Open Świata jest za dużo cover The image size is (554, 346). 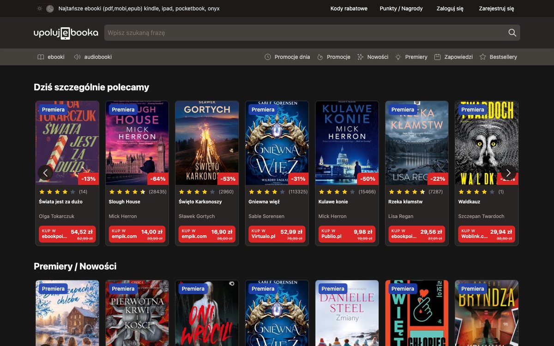coord(67,143)
